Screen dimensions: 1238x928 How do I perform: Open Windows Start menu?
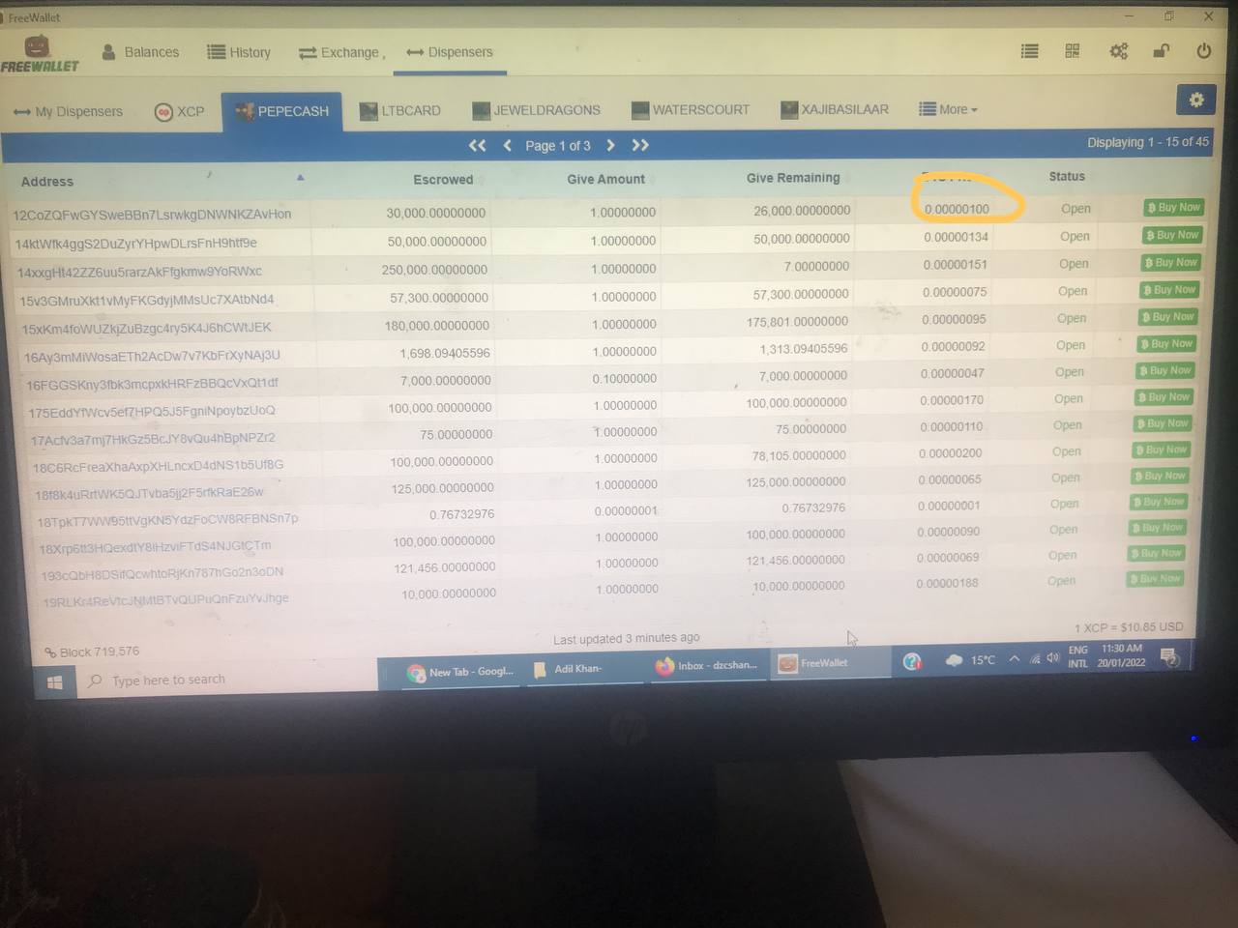click(55, 682)
